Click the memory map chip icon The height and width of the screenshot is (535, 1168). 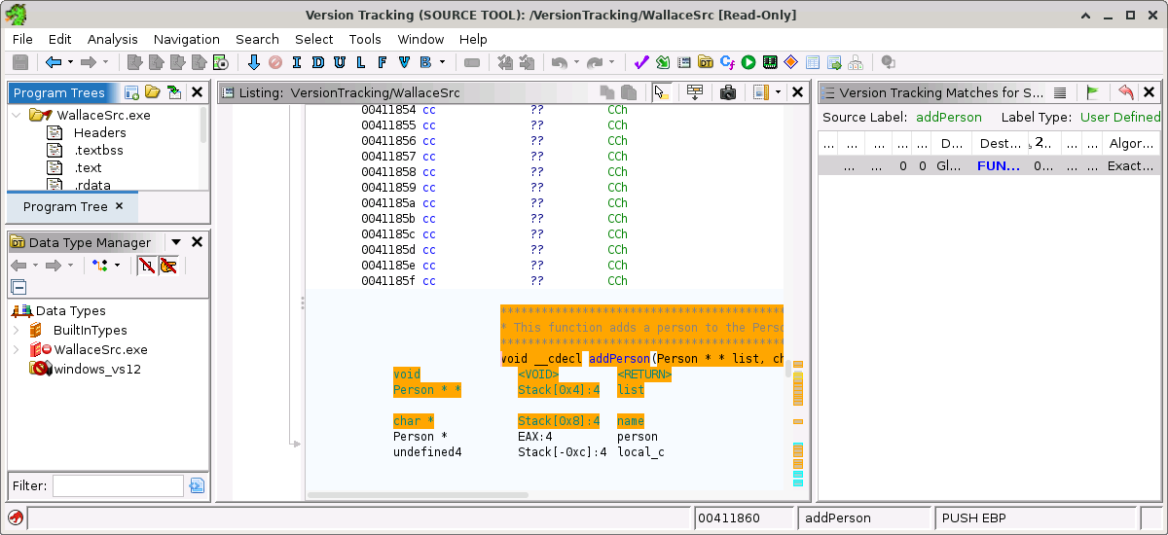770,62
